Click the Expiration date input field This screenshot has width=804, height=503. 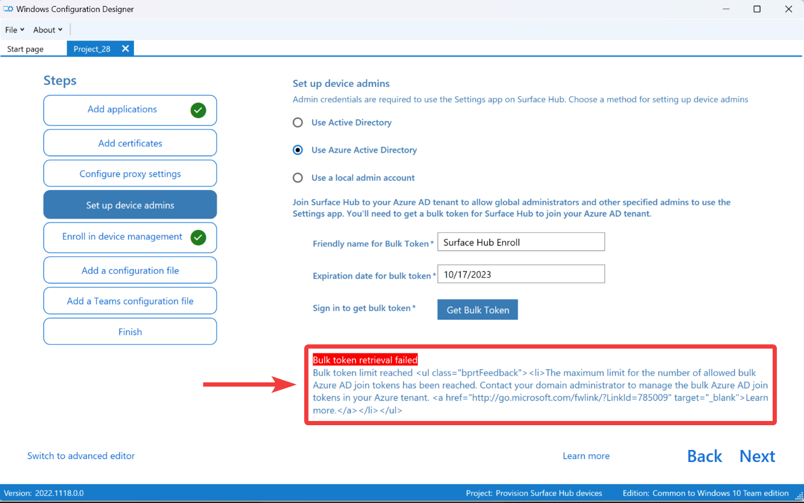520,274
